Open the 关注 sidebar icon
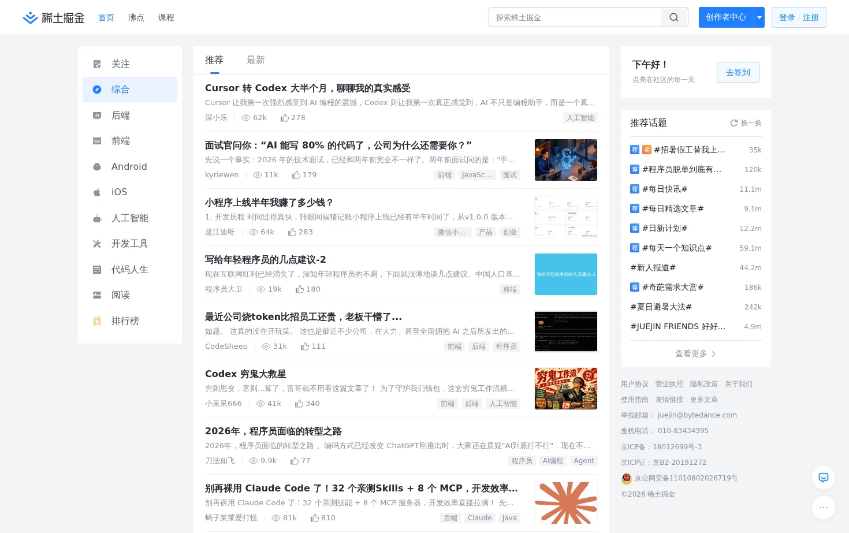The width and height of the screenshot is (849, 533). point(97,64)
